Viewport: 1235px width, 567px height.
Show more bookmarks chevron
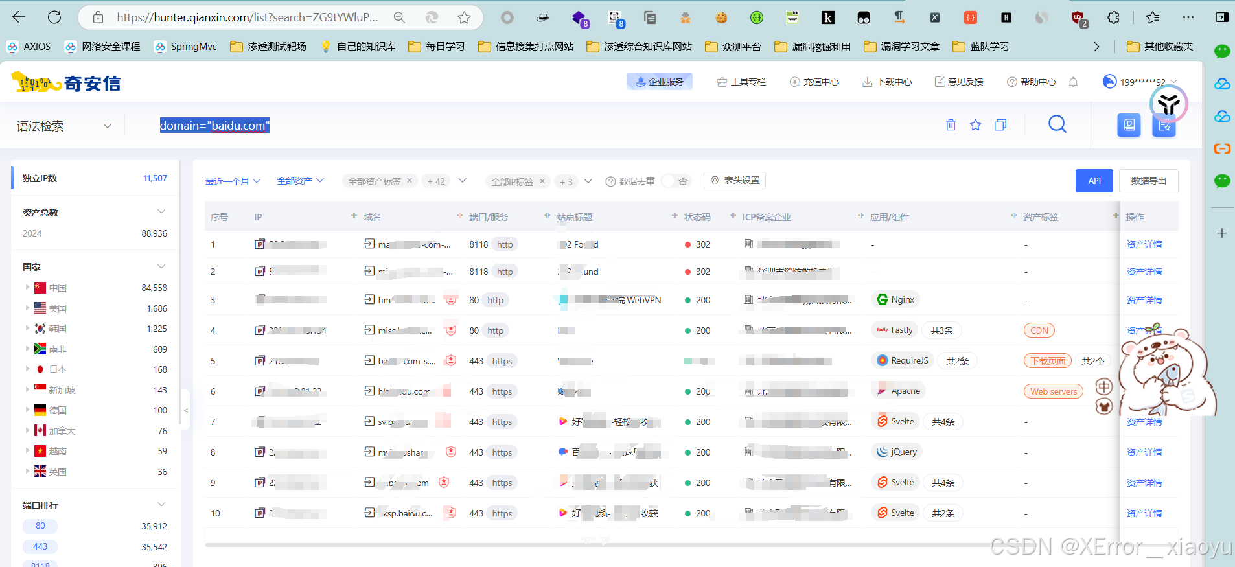coord(1096,46)
